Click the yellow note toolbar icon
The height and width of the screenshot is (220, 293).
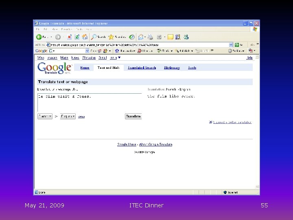pyautogui.click(x=171, y=37)
